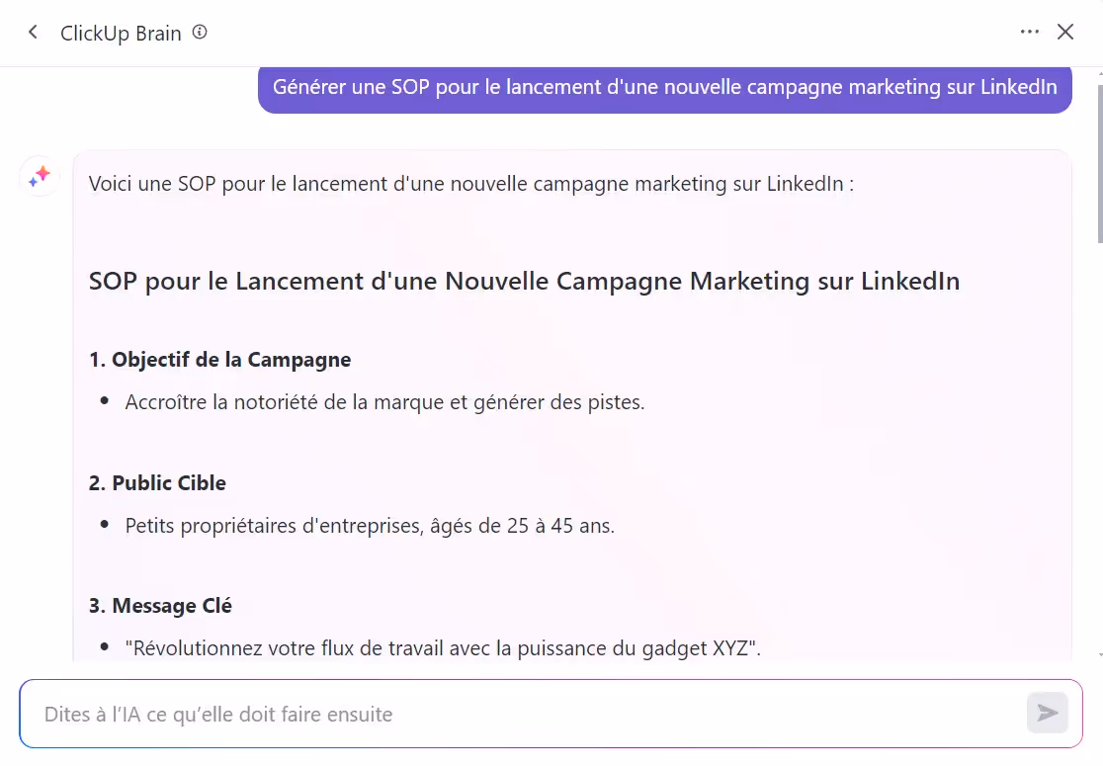The width and height of the screenshot is (1103, 766).
Task: Click the back navigation arrow to exit chat
Action: pos(33,32)
